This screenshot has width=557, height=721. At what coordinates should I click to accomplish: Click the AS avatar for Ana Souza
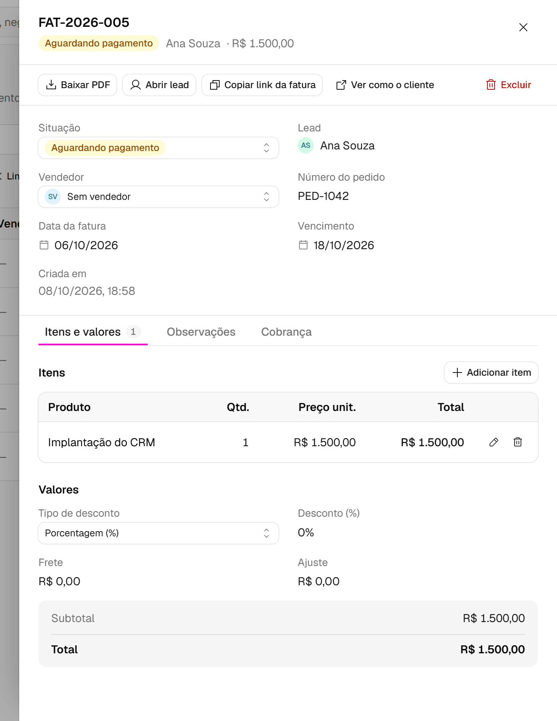pyautogui.click(x=306, y=145)
